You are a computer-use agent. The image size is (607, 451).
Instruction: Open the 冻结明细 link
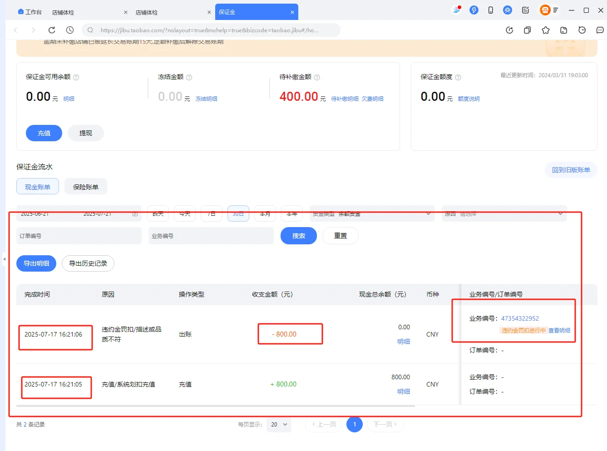(x=207, y=99)
